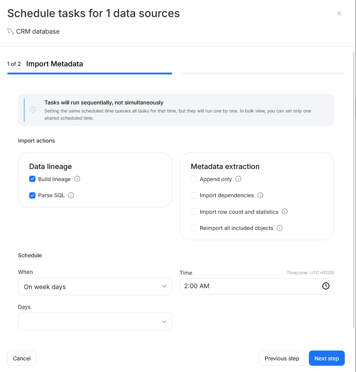Uncheck the Build lineage checkbox
The image size is (356, 372).
pos(32,179)
